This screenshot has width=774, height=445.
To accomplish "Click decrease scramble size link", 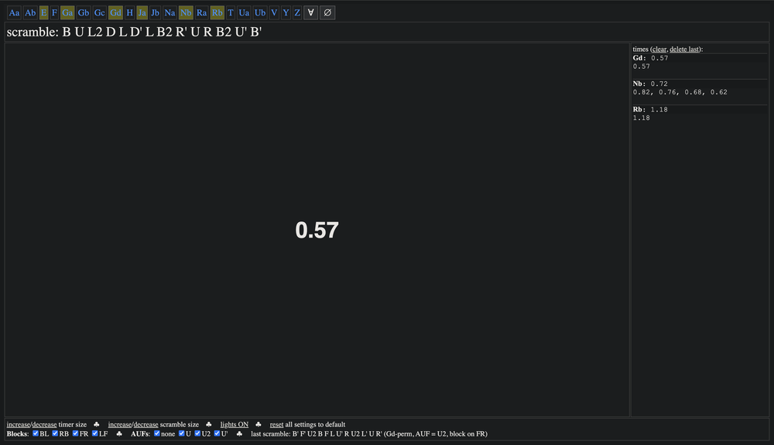I will (x=146, y=424).
